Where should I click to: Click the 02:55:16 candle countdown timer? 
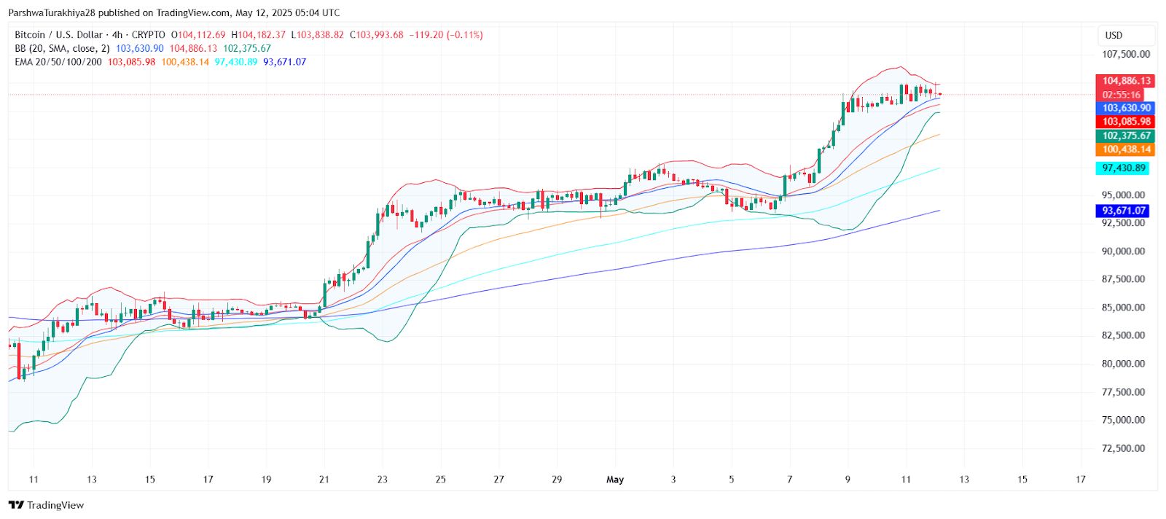point(1121,95)
